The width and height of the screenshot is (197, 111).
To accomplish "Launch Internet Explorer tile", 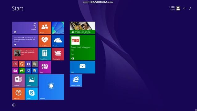I will click(76, 80).
